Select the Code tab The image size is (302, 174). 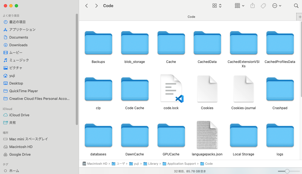[x=191, y=17]
